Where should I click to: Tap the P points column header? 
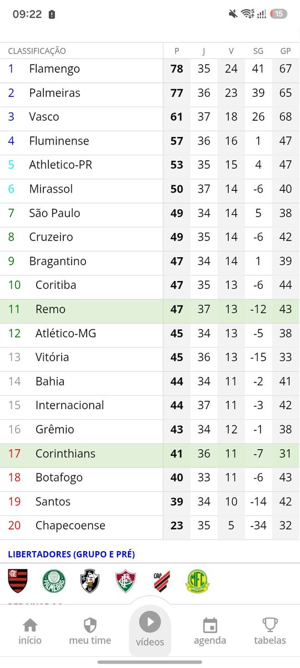coord(177,51)
